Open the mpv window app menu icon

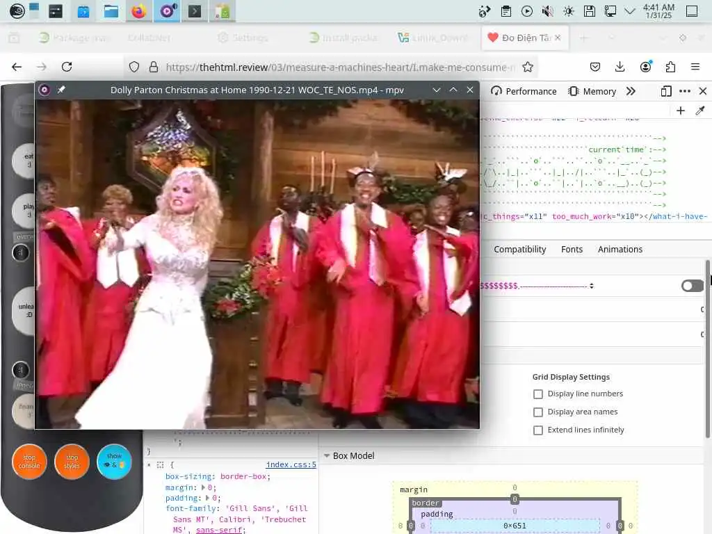point(44,90)
